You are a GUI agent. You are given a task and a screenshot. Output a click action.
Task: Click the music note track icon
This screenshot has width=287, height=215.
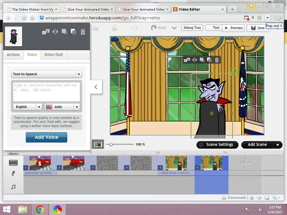tap(13, 187)
